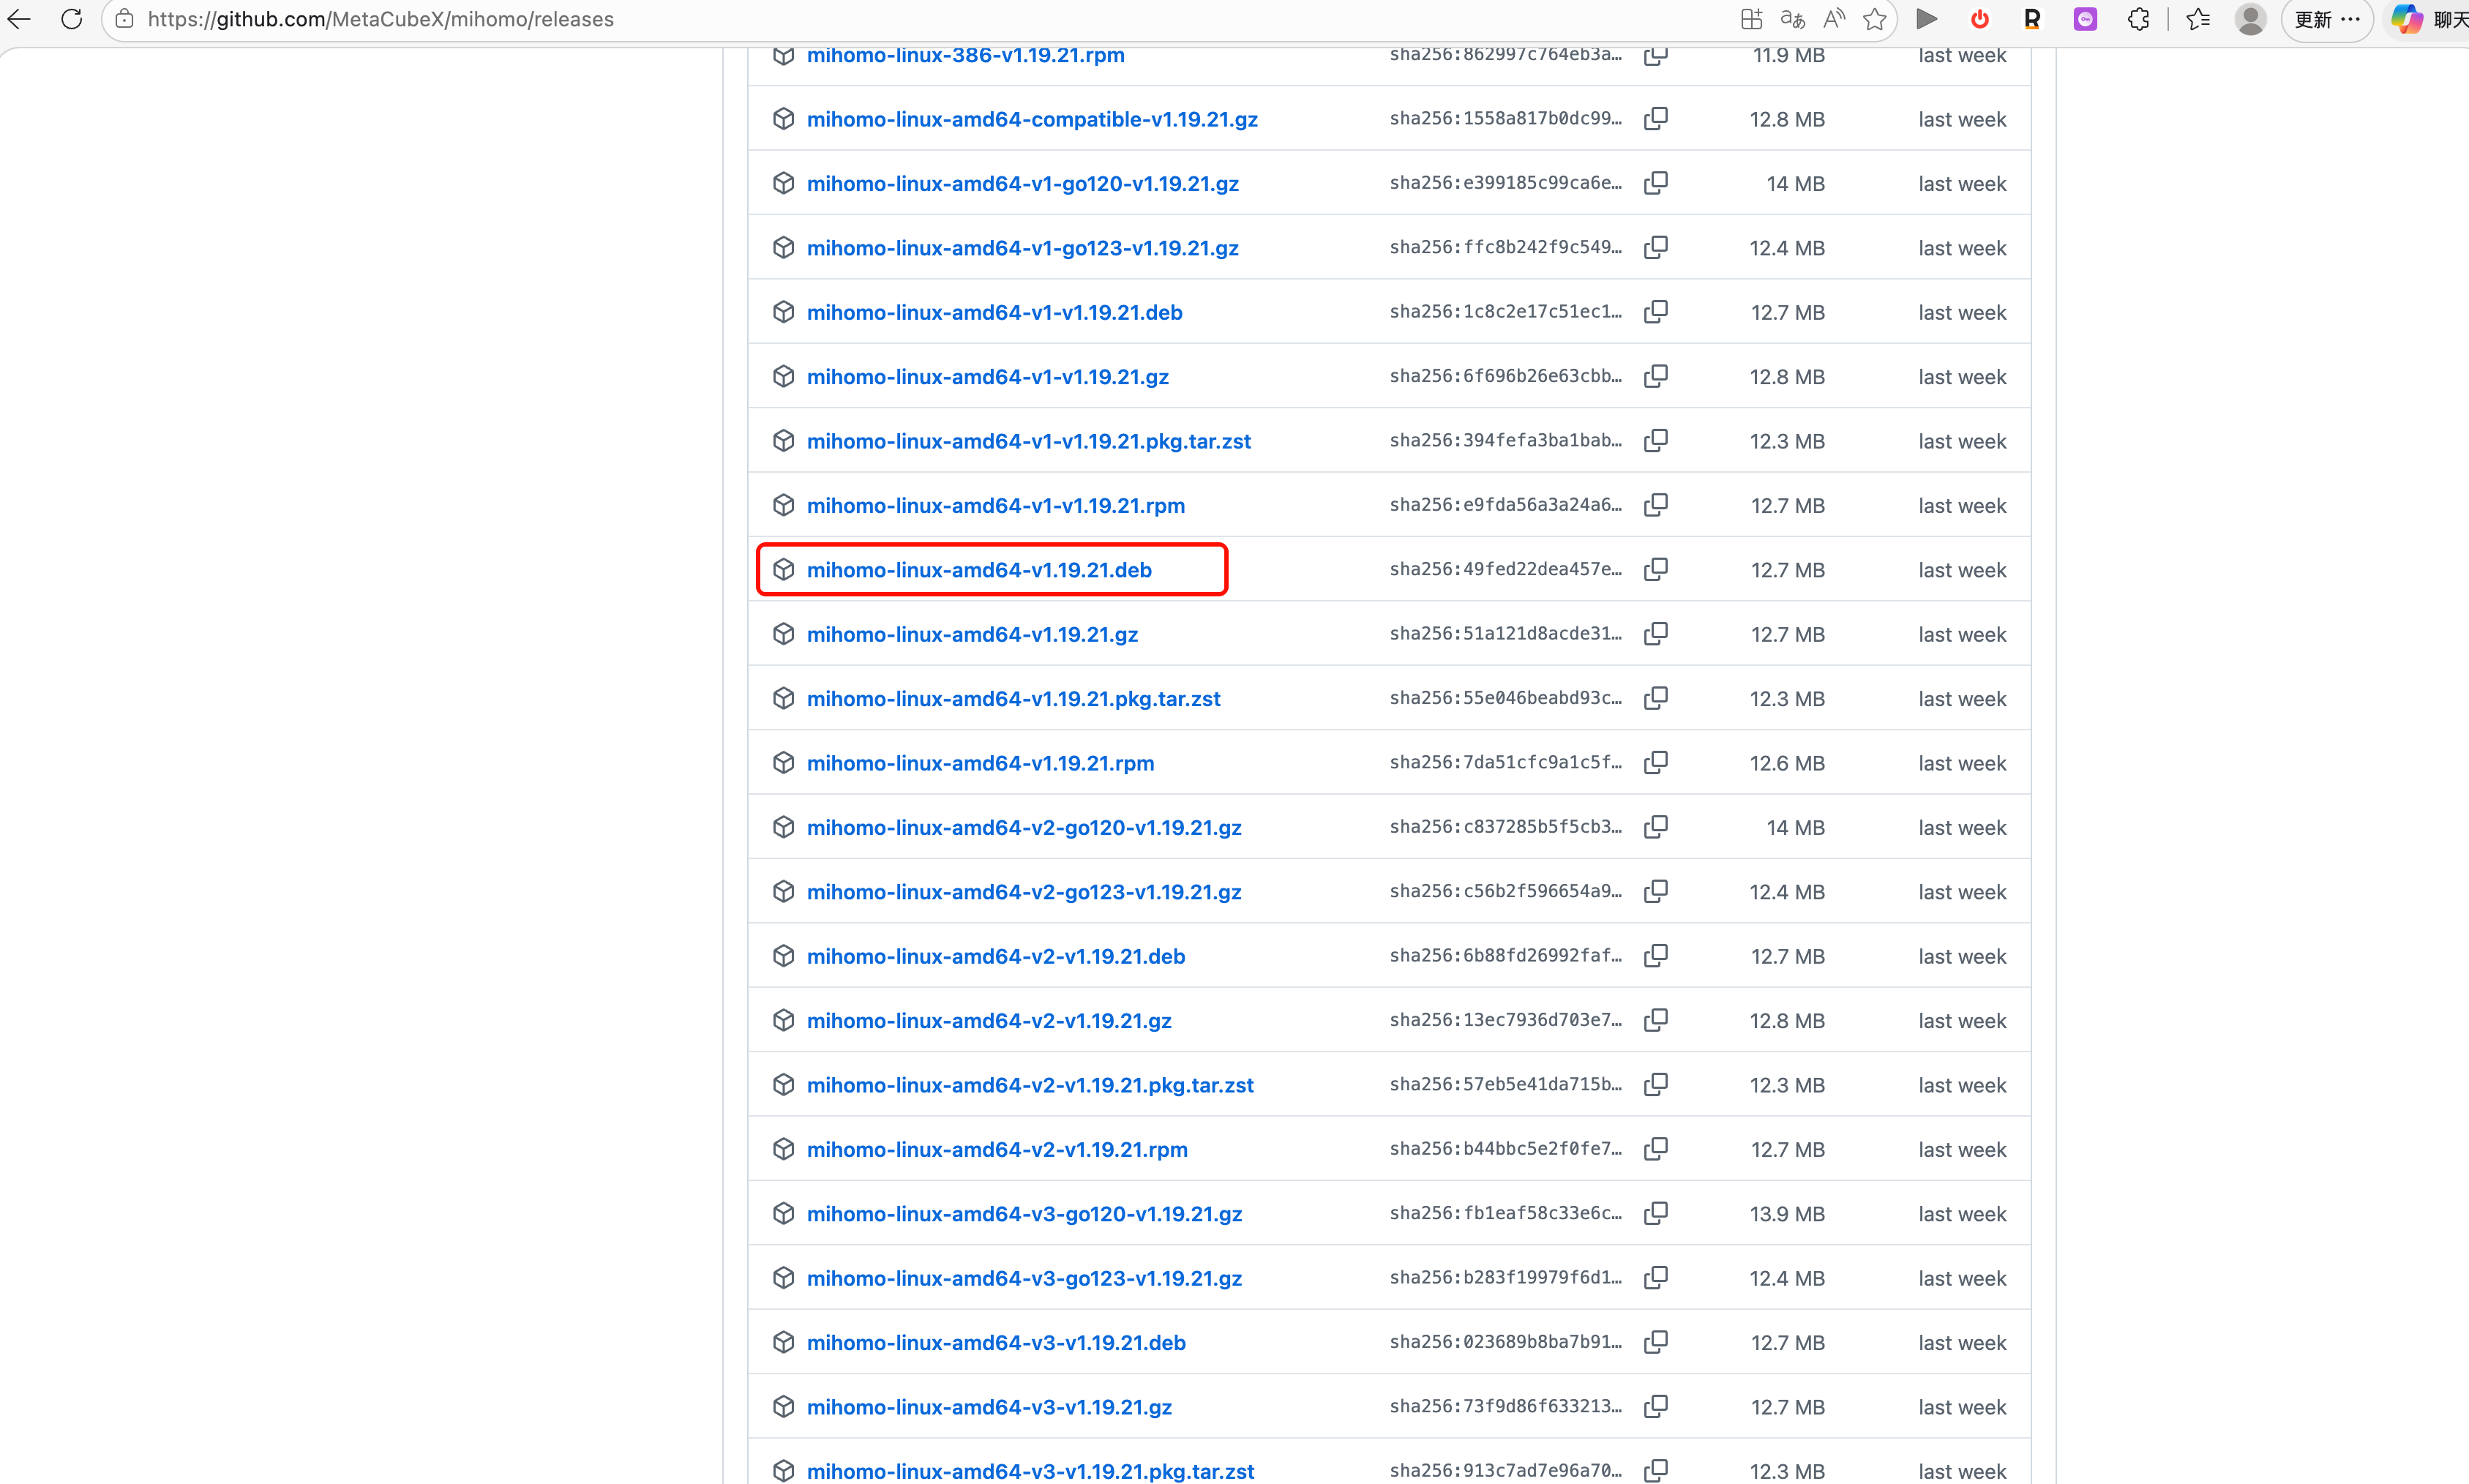Copy hash of mihomo-linux-amd64-v3-v1.19.21.deb
Viewport: 2469px width, 1484px height.
[x=1655, y=1341]
